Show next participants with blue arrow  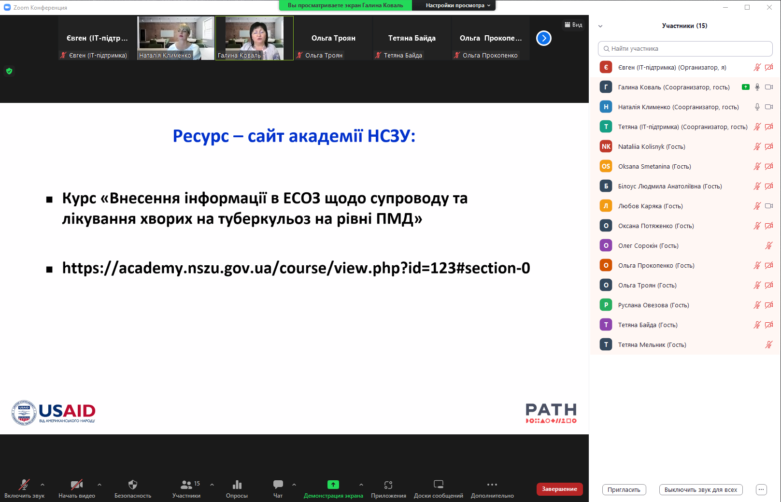[544, 38]
